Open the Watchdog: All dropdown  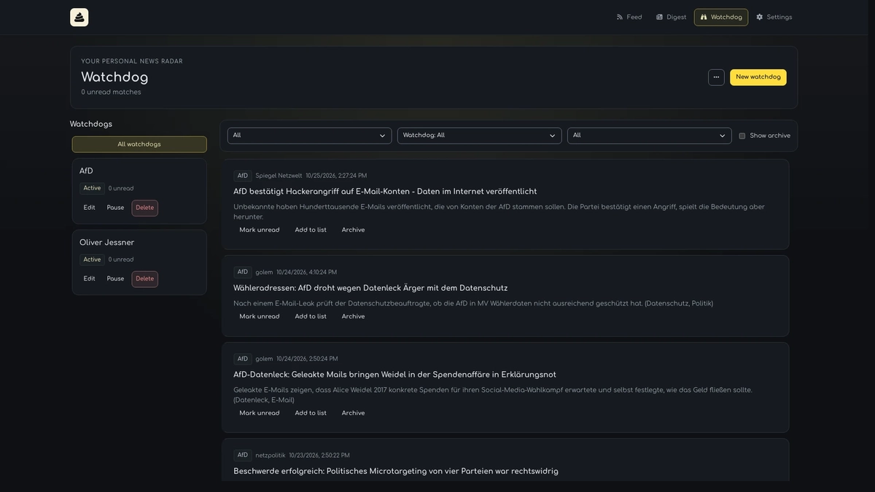click(x=480, y=136)
